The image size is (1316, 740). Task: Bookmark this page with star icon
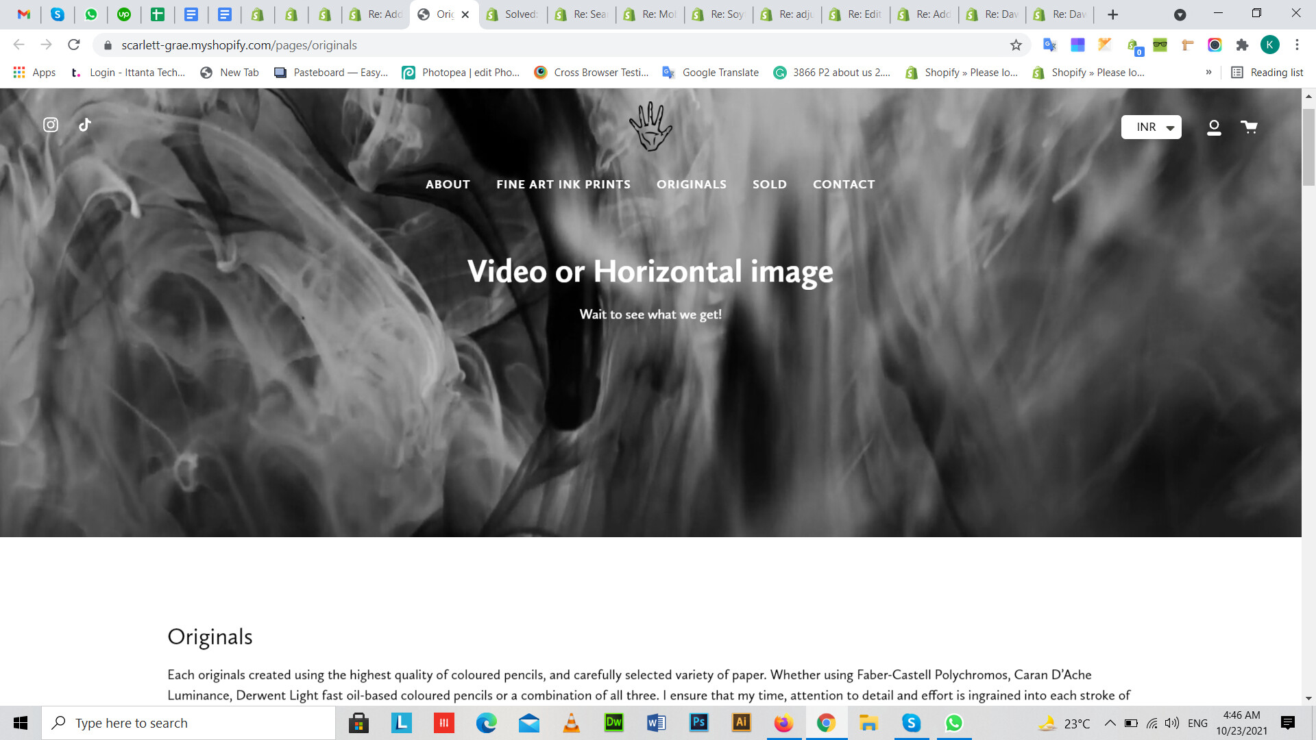pos(1016,45)
